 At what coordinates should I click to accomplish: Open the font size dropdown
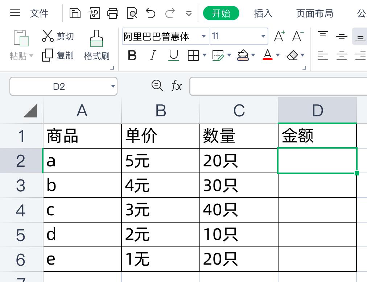(263, 36)
